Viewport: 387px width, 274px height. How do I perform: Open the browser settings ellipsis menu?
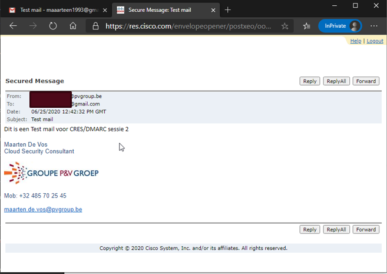374,26
